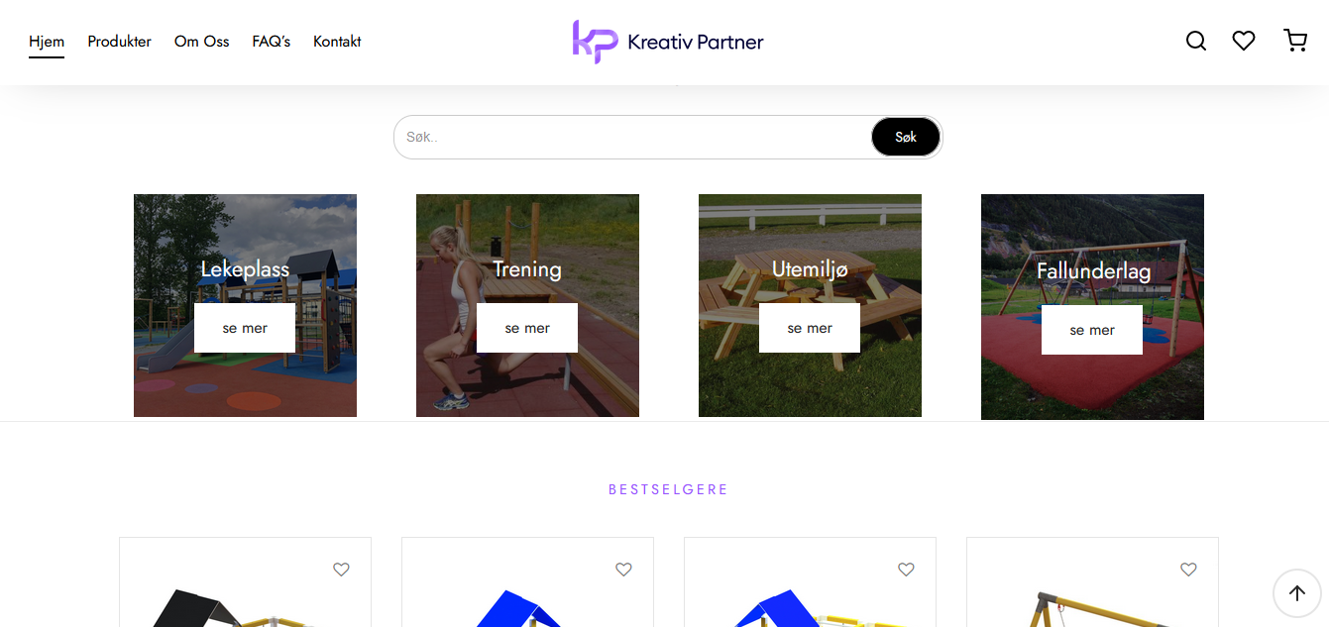
Task: Open the wishlist heart icon in header
Action: tap(1244, 41)
